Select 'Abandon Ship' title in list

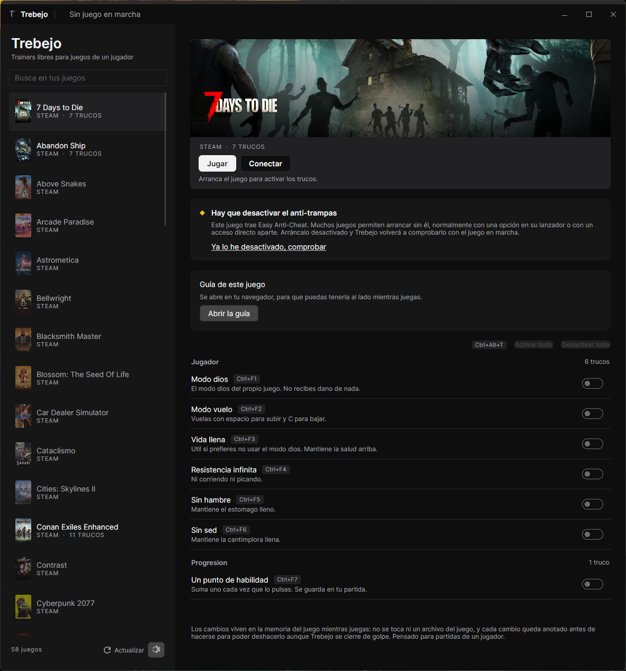[61, 146]
